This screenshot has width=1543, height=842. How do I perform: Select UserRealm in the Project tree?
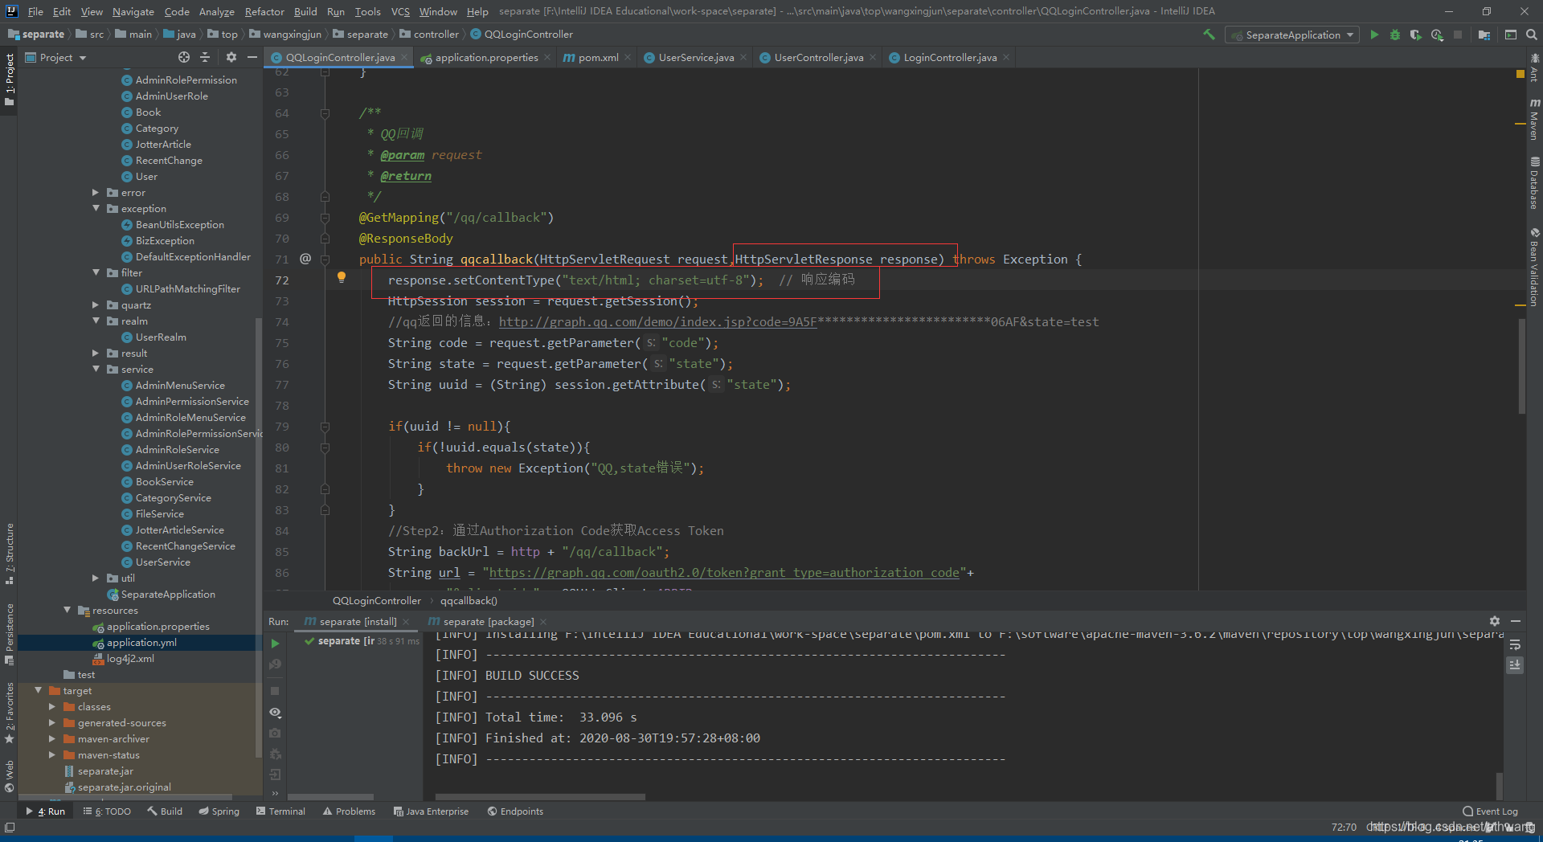tap(161, 337)
